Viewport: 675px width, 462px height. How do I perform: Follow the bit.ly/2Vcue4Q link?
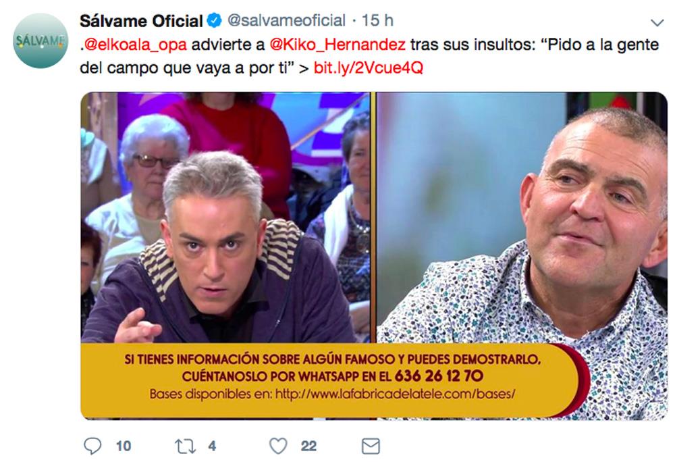pos(369,68)
